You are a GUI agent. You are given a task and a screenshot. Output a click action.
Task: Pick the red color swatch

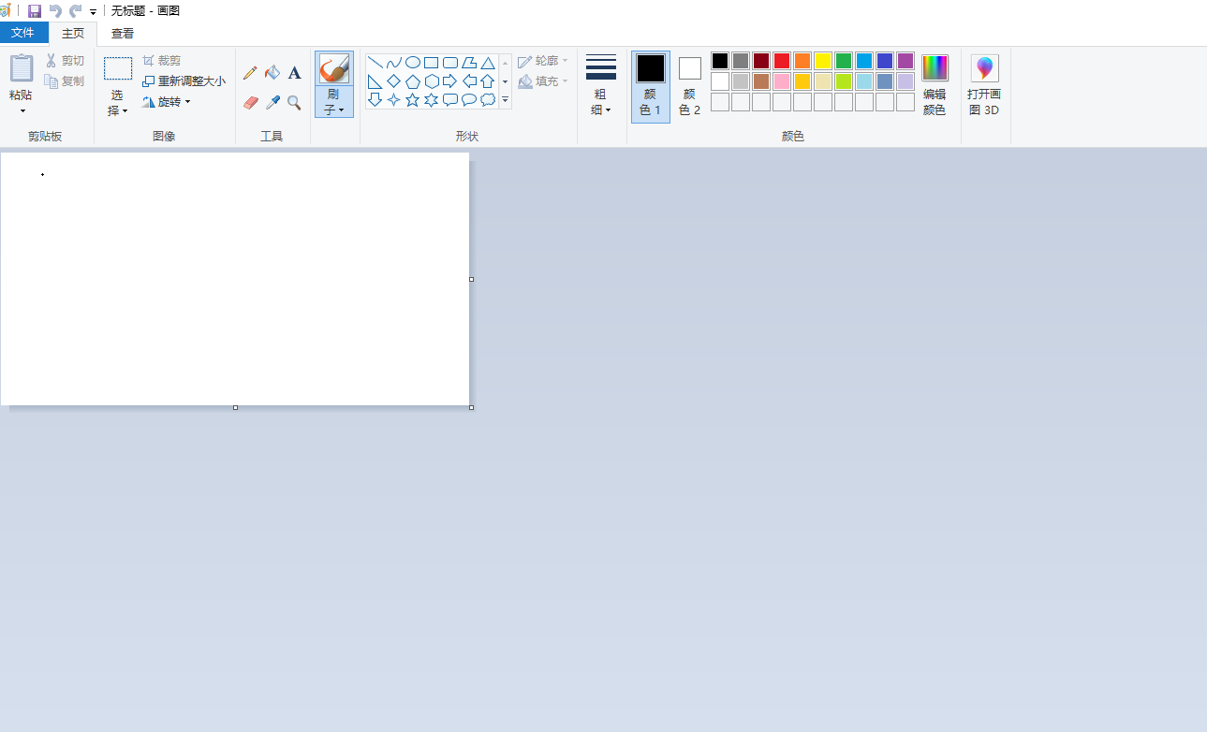pyautogui.click(x=781, y=61)
